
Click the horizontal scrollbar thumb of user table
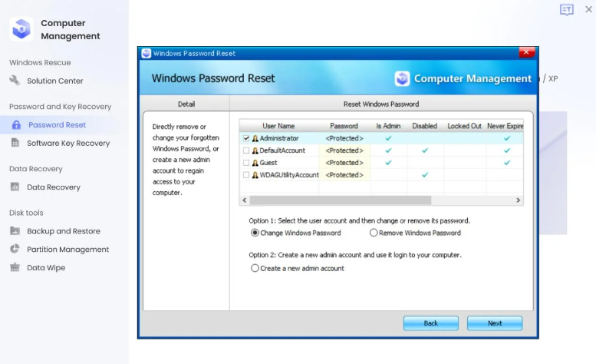coord(341,200)
